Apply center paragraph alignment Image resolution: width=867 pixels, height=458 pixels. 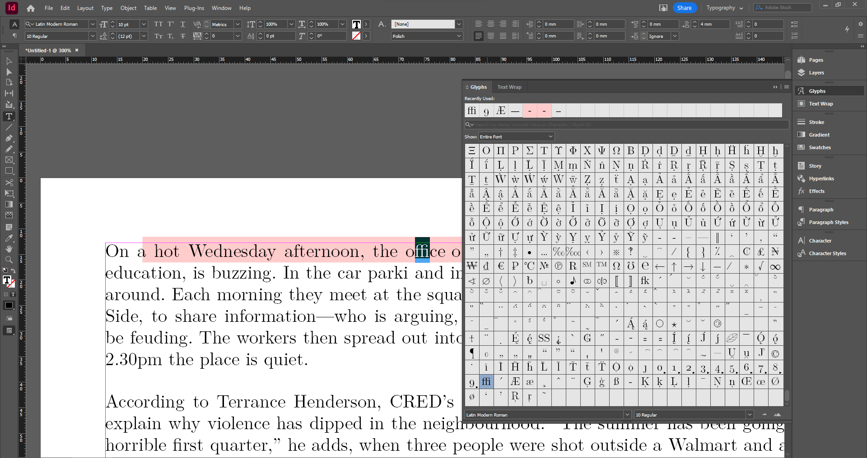[x=490, y=24]
